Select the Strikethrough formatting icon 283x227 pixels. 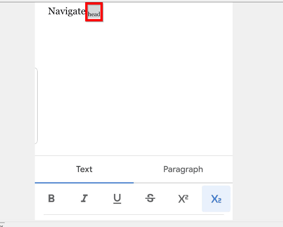(x=150, y=199)
